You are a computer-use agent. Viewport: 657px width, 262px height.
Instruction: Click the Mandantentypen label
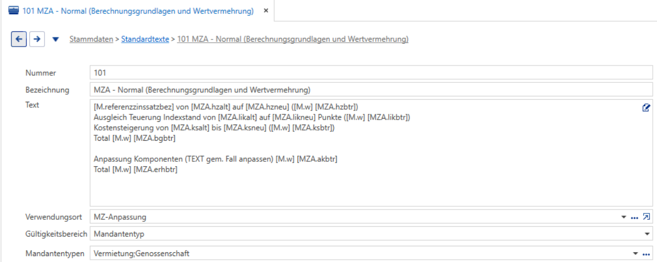(55, 253)
